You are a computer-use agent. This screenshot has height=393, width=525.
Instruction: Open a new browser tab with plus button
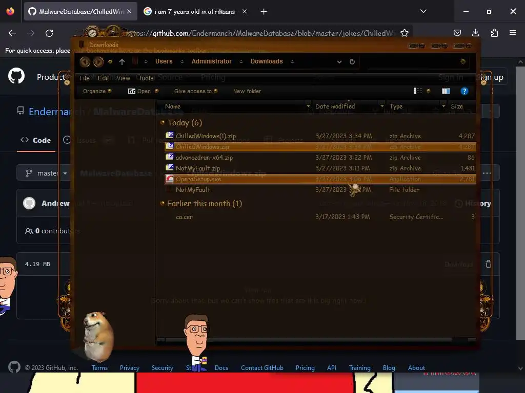point(264,12)
